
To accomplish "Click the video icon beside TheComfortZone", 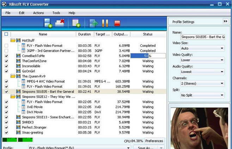I will point(18,61).
